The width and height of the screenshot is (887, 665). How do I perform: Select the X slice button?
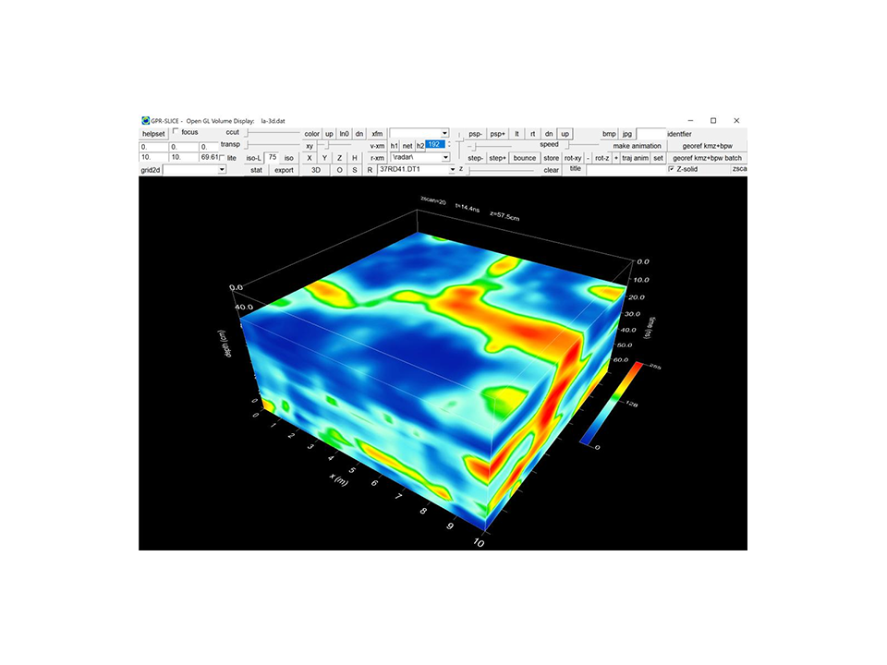[x=310, y=158]
